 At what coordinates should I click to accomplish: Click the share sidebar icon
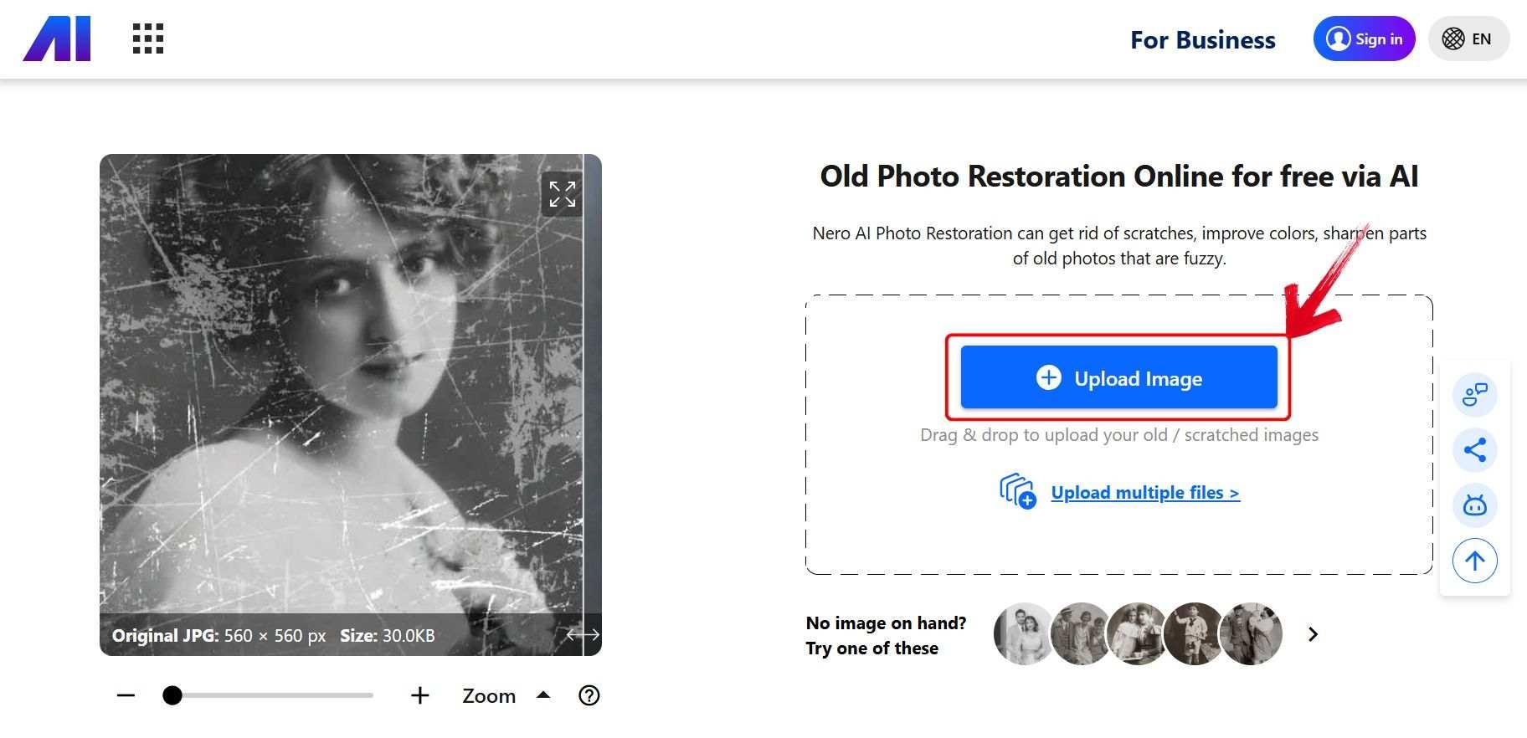tap(1474, 449)
